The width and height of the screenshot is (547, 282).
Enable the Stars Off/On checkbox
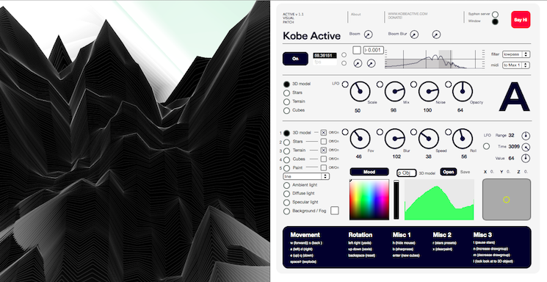pyautogui.click(x=324, y=141)
